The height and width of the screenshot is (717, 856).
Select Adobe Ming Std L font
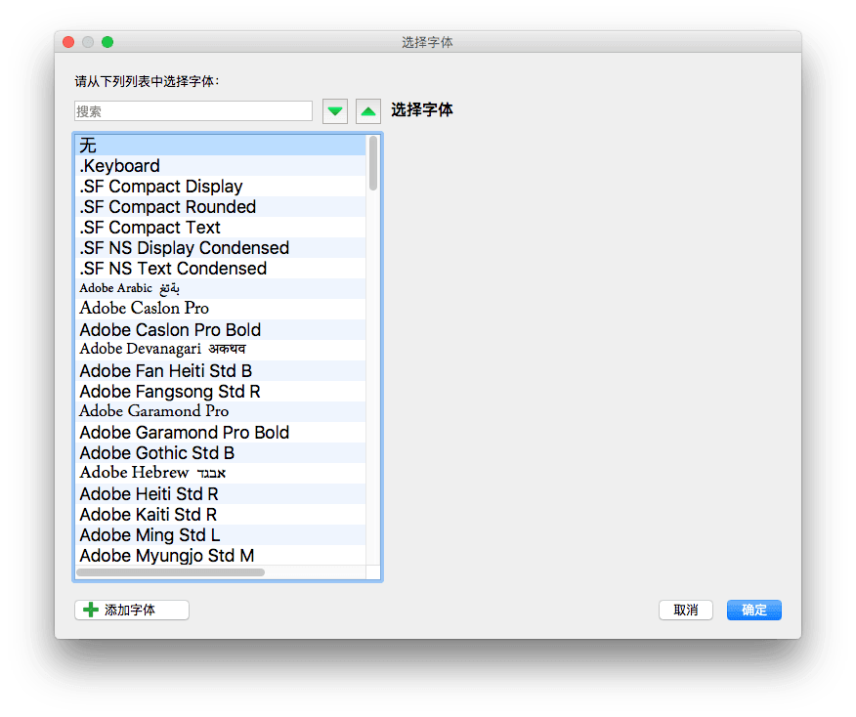coord(220,534)
